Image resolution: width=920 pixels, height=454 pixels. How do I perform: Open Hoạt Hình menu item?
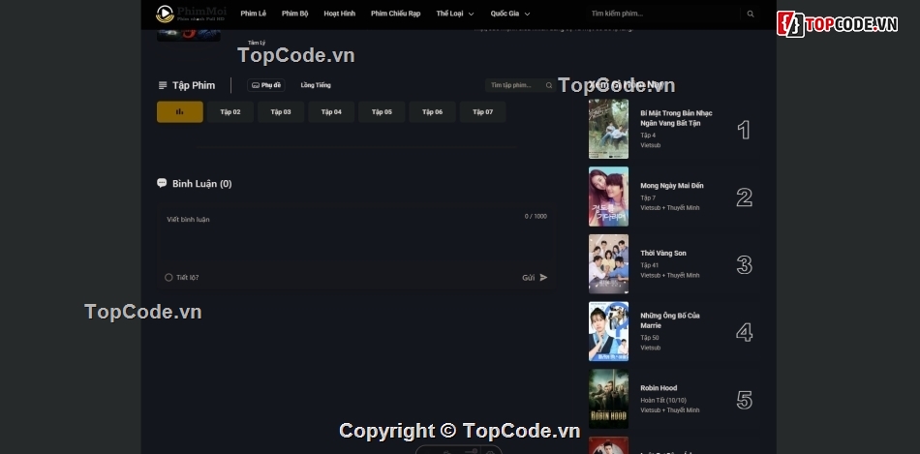[x=339, y=14]
